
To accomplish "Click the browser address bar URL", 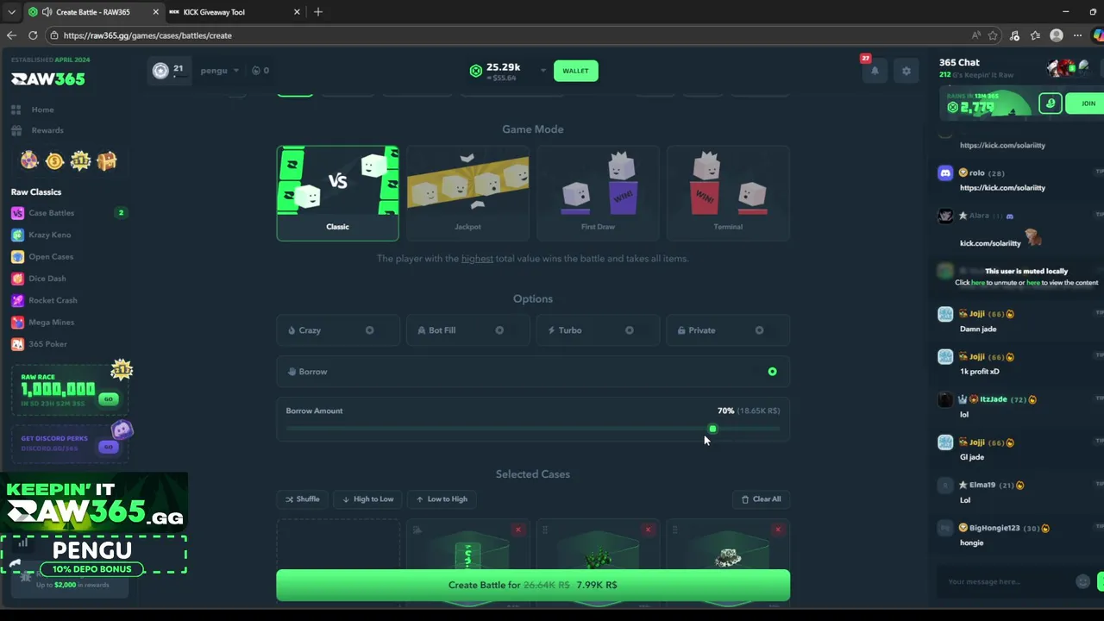I will [x=147, y=35].
